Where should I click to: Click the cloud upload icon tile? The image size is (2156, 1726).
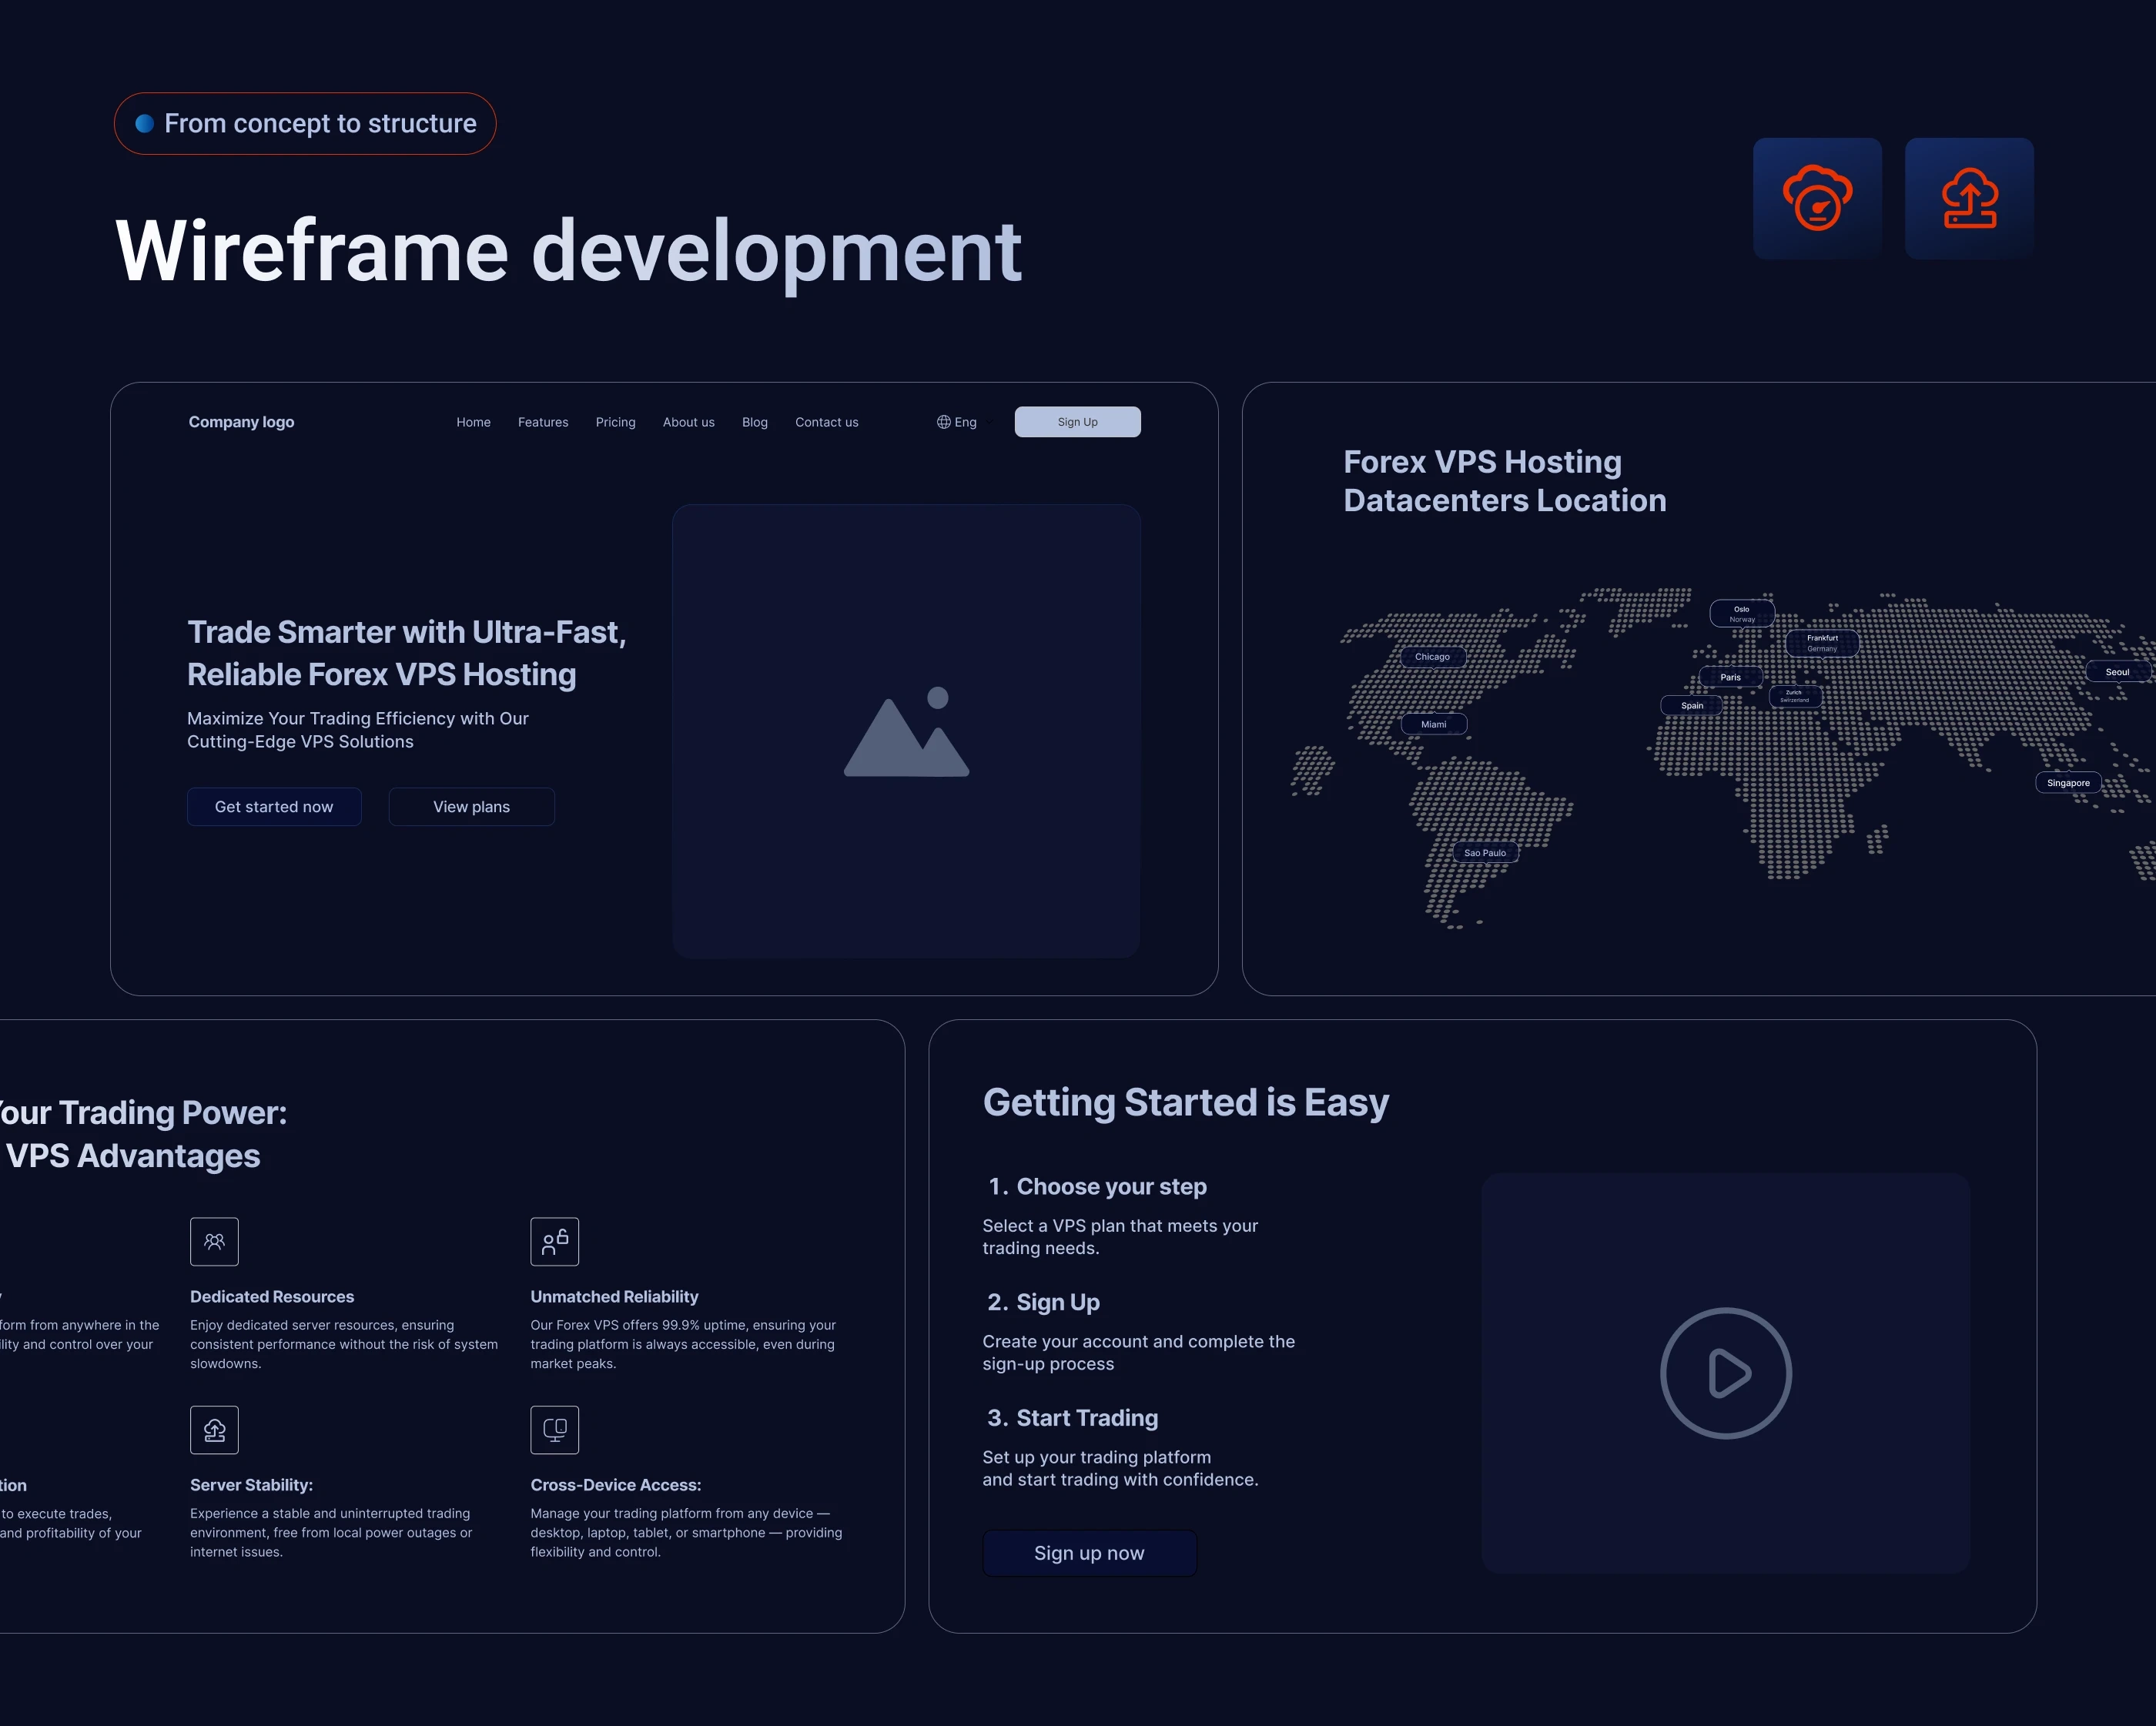[x=1969, y=199]
